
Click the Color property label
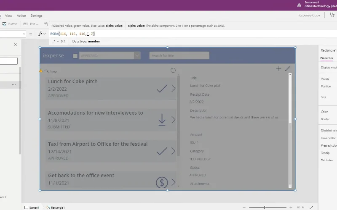click(x=324, y=112)
